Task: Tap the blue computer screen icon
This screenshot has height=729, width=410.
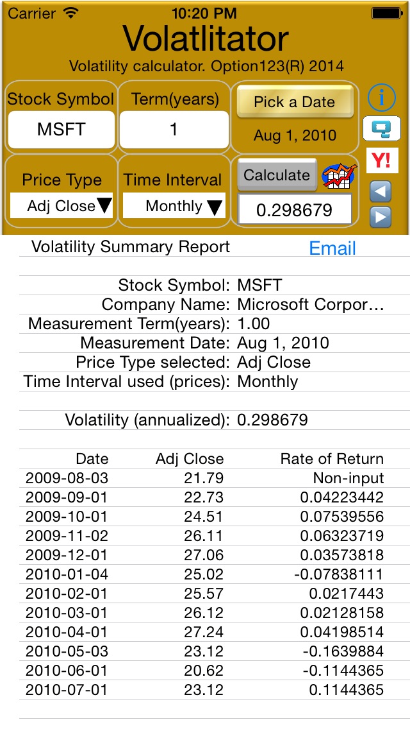Action: (382, 129)
